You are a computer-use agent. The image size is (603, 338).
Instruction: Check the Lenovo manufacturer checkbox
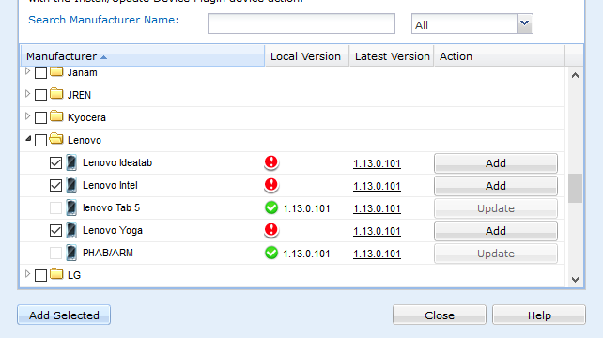tap(40, 140)
